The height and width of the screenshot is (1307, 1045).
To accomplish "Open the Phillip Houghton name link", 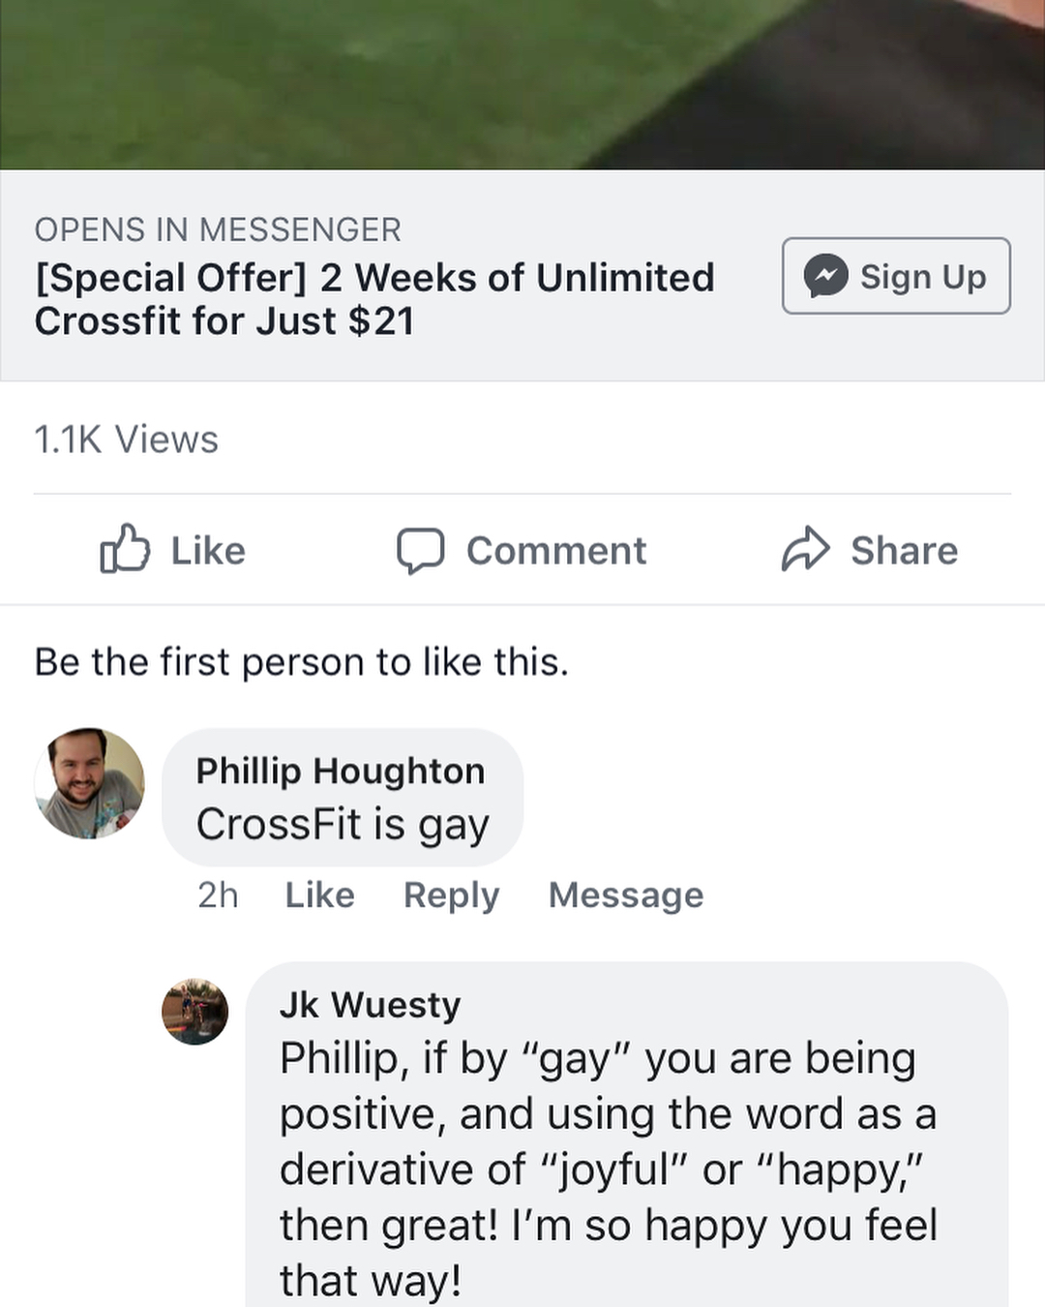I will [341, 771].
